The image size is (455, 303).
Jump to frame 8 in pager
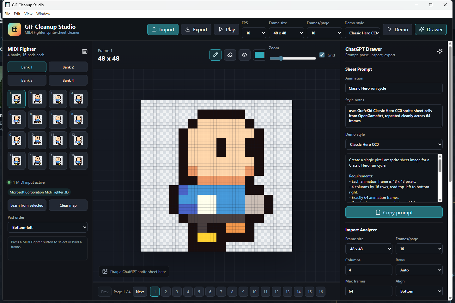click(x=232, y=292)
